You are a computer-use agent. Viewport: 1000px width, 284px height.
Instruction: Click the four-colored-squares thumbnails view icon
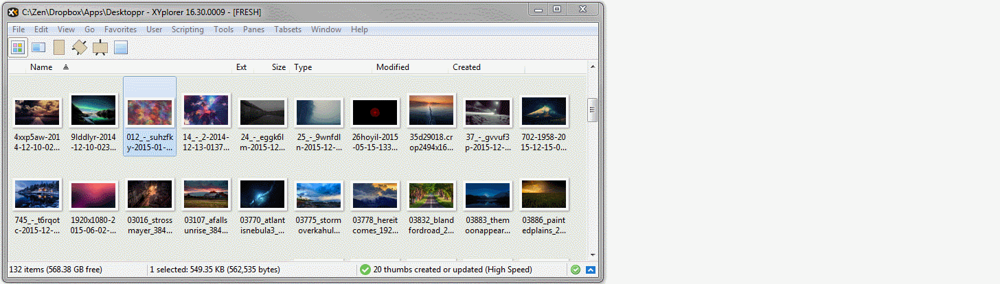(x=18, y=47)
